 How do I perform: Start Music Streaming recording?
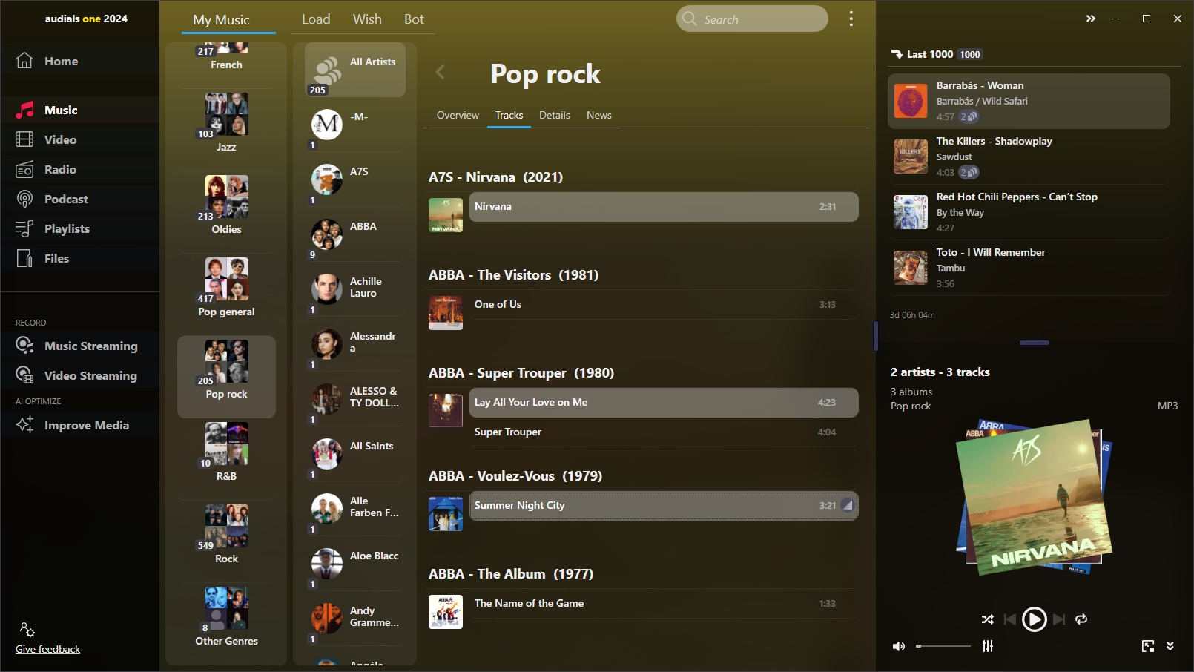coord(79,346)
